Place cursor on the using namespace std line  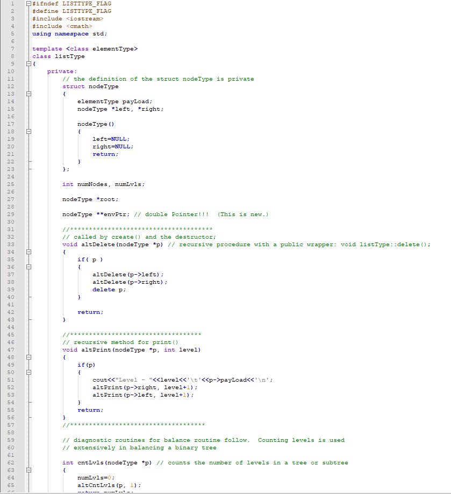pyautogui.click(x=70, y=33)
